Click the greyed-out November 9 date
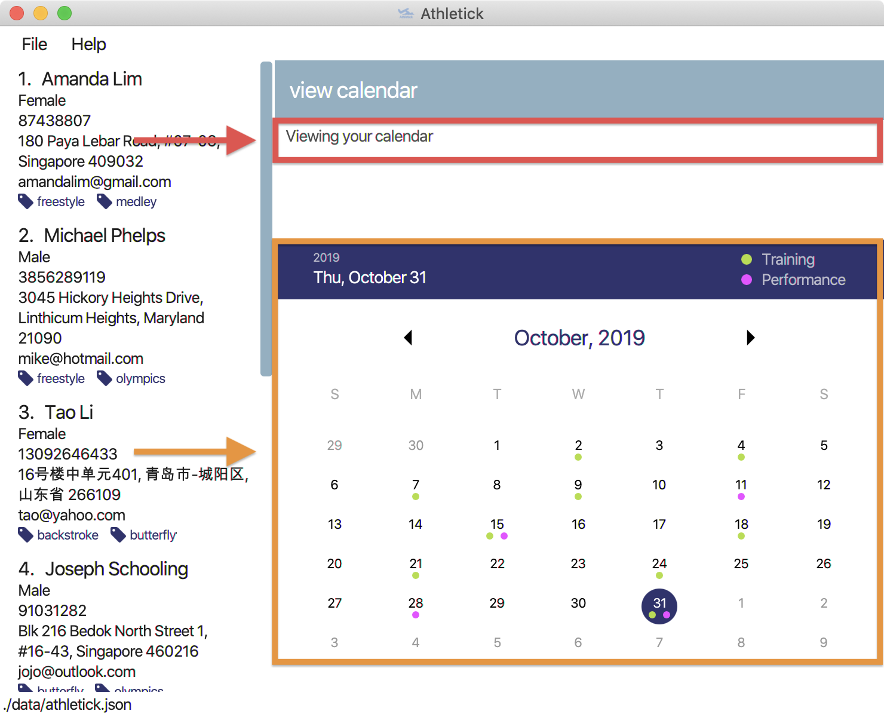Viewport: 884px width, 717px height. click(x=824, y=642)
